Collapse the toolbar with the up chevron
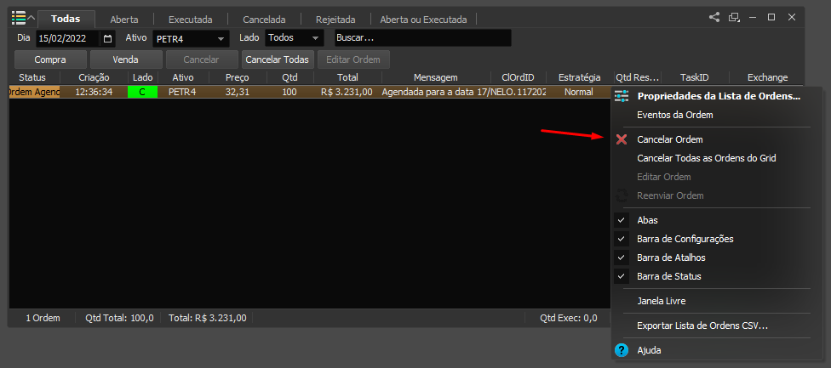831x368 pixels. click(32, 18)
